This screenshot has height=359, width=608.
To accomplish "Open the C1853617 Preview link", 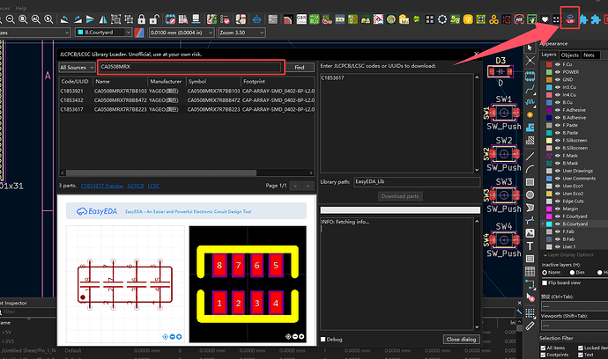I will coord(102,186).
